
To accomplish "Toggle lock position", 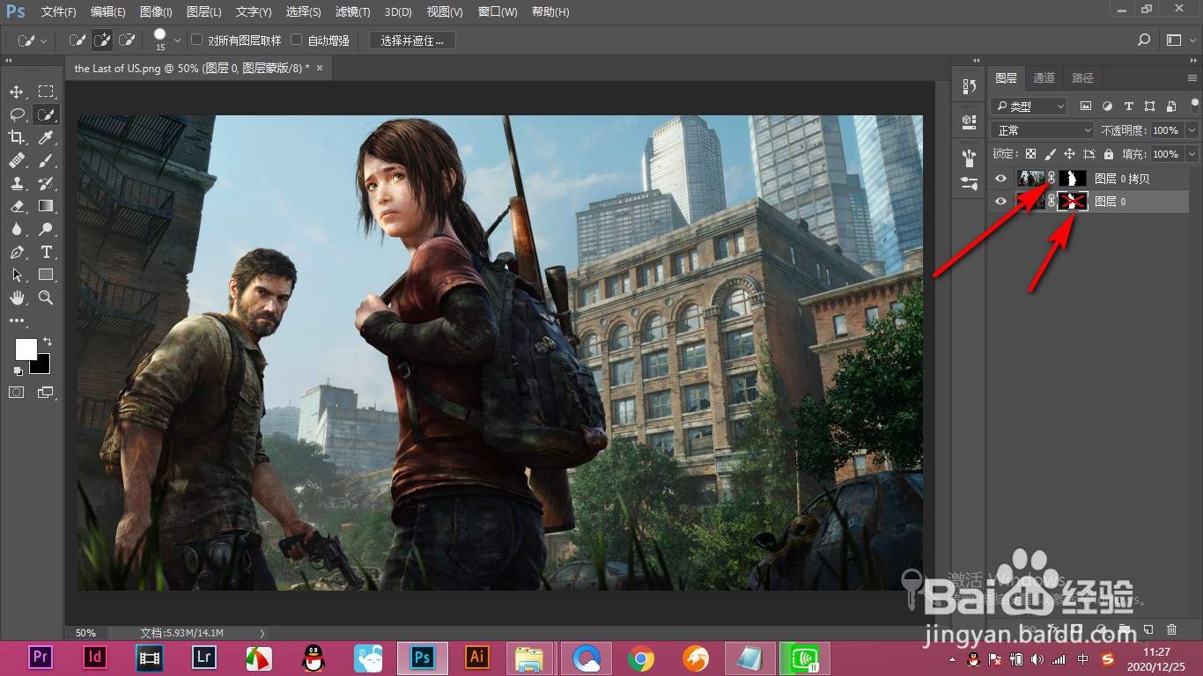I will coord(1069,154).
